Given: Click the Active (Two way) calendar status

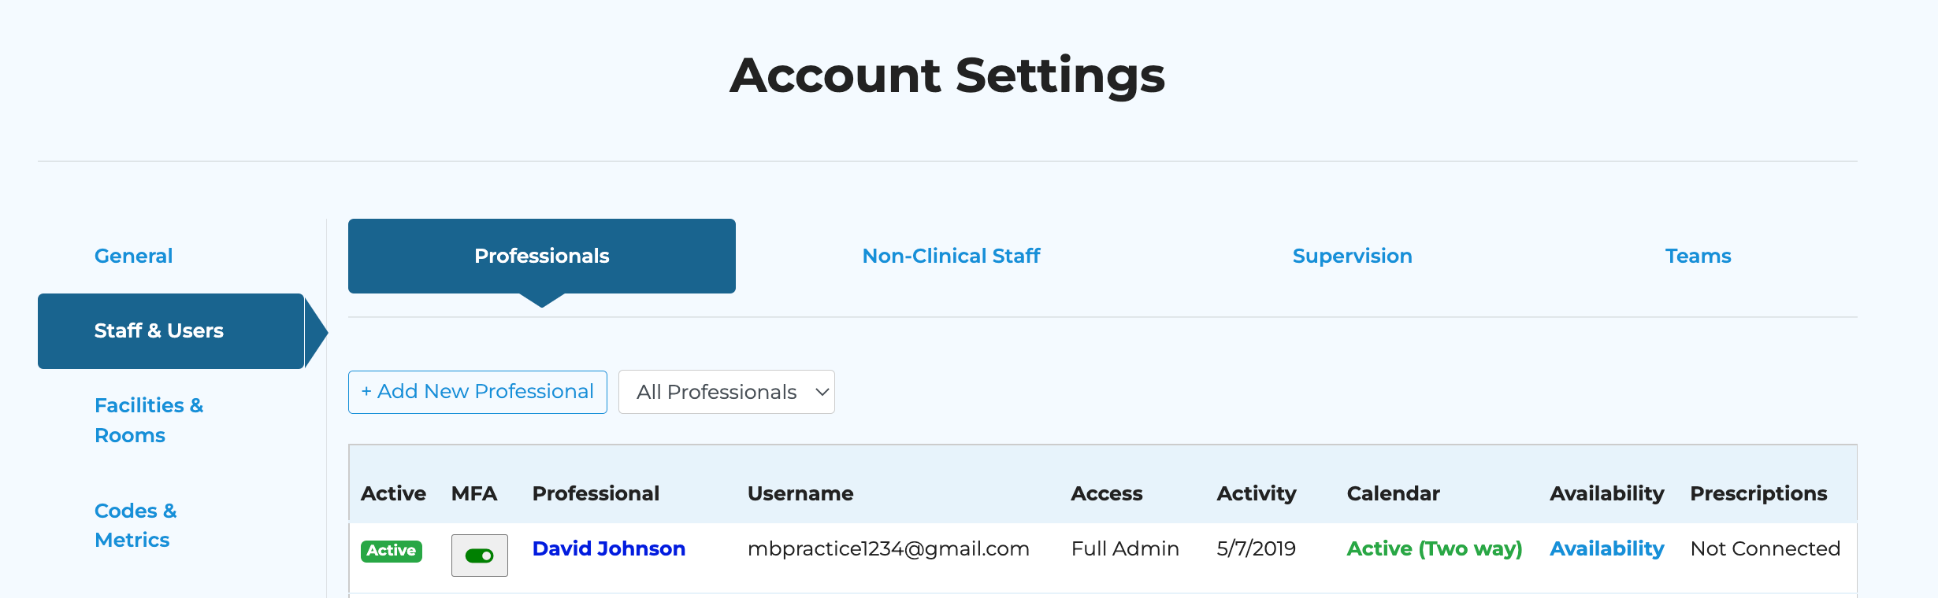Looking at the screenshot, I should [1434, 548].
